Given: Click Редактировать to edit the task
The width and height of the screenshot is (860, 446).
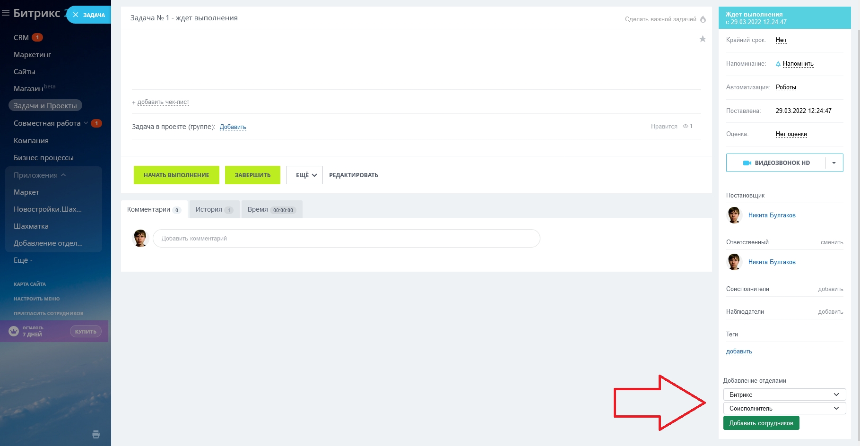Looking at the screenshot, I should point(354,175).
